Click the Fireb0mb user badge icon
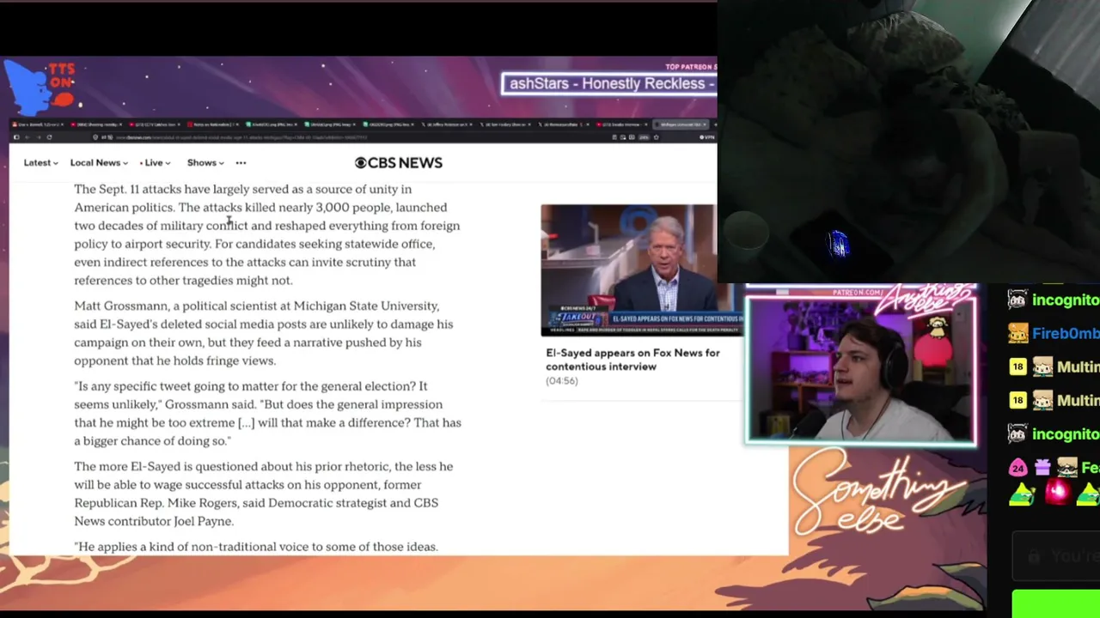Viewport: 1100px width, 618px height. (x=1018, y=334)
